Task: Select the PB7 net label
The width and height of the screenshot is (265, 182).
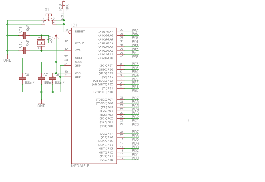Action: click(135, 64)
